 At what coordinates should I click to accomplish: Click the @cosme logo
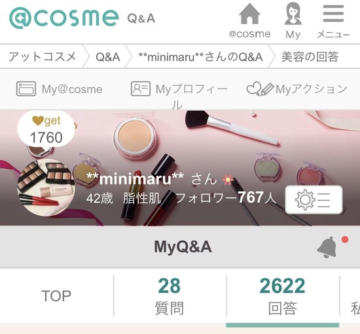[64, 18]
